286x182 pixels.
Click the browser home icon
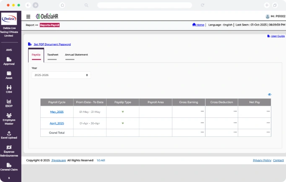tap(62, 5)
